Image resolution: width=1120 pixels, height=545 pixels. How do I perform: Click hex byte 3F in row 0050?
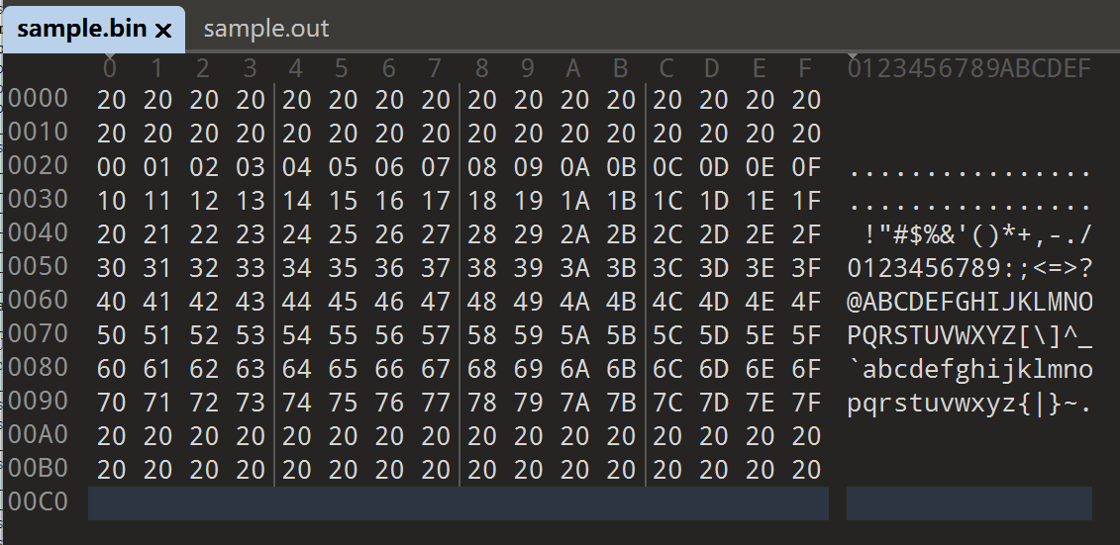[x=807, y=268]
